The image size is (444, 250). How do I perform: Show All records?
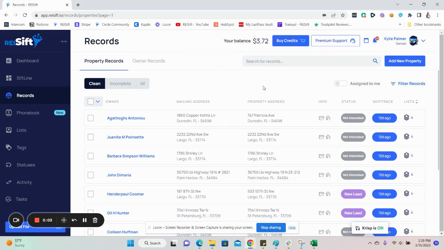(x=143, y=83)
